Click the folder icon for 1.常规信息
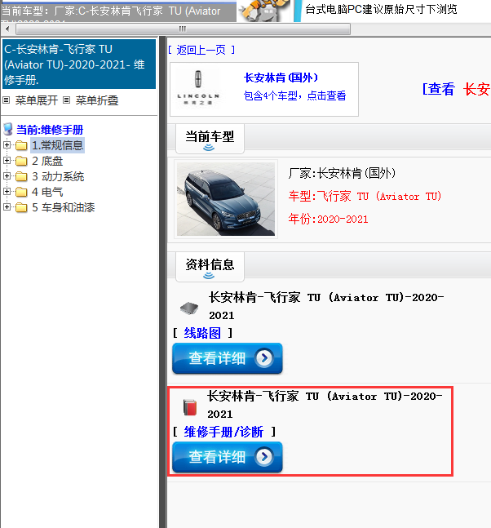 tap(21, 145)
